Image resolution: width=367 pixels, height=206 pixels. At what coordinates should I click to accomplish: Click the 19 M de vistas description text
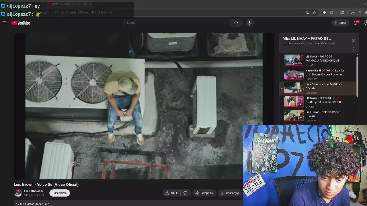[x=33, y=204]
